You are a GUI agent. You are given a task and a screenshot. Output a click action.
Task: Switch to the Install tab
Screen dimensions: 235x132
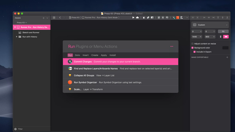pyautogui.click(x=113, y=55)
